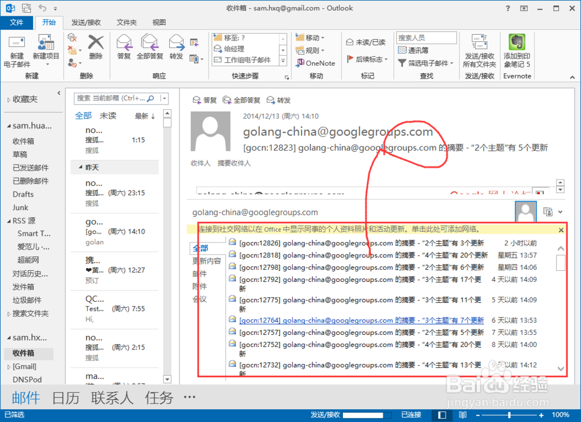The height and width of the screenshot is (422, 581).
Task: Collapse the folder pane
Action: pos(59,93)
